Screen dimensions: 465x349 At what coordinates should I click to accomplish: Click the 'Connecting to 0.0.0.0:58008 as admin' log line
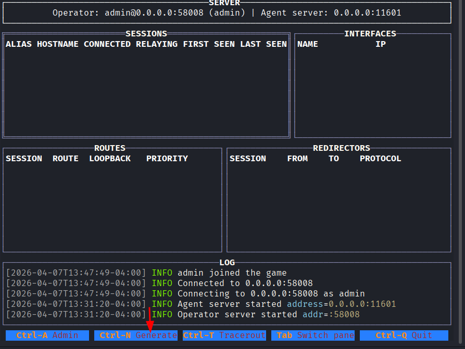185,293
